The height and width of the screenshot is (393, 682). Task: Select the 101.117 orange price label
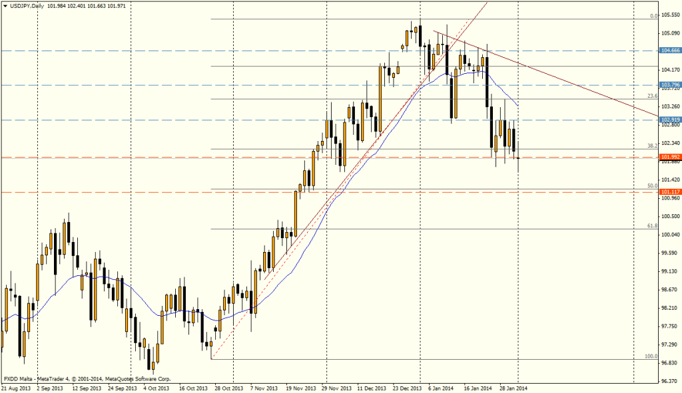[669, 192]
